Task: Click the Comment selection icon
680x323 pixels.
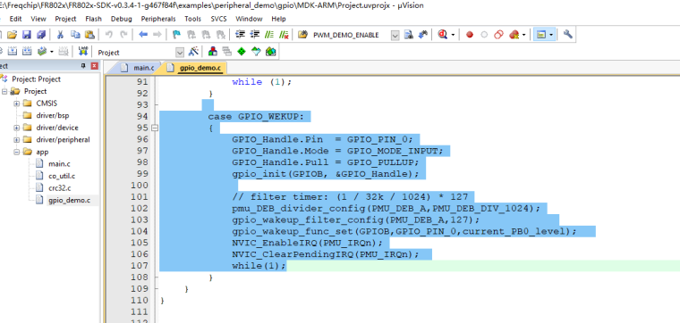Action: point(269,35)
